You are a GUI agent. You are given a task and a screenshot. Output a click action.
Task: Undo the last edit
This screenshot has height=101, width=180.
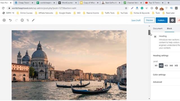pyautogui.click(x=10, y=20)
